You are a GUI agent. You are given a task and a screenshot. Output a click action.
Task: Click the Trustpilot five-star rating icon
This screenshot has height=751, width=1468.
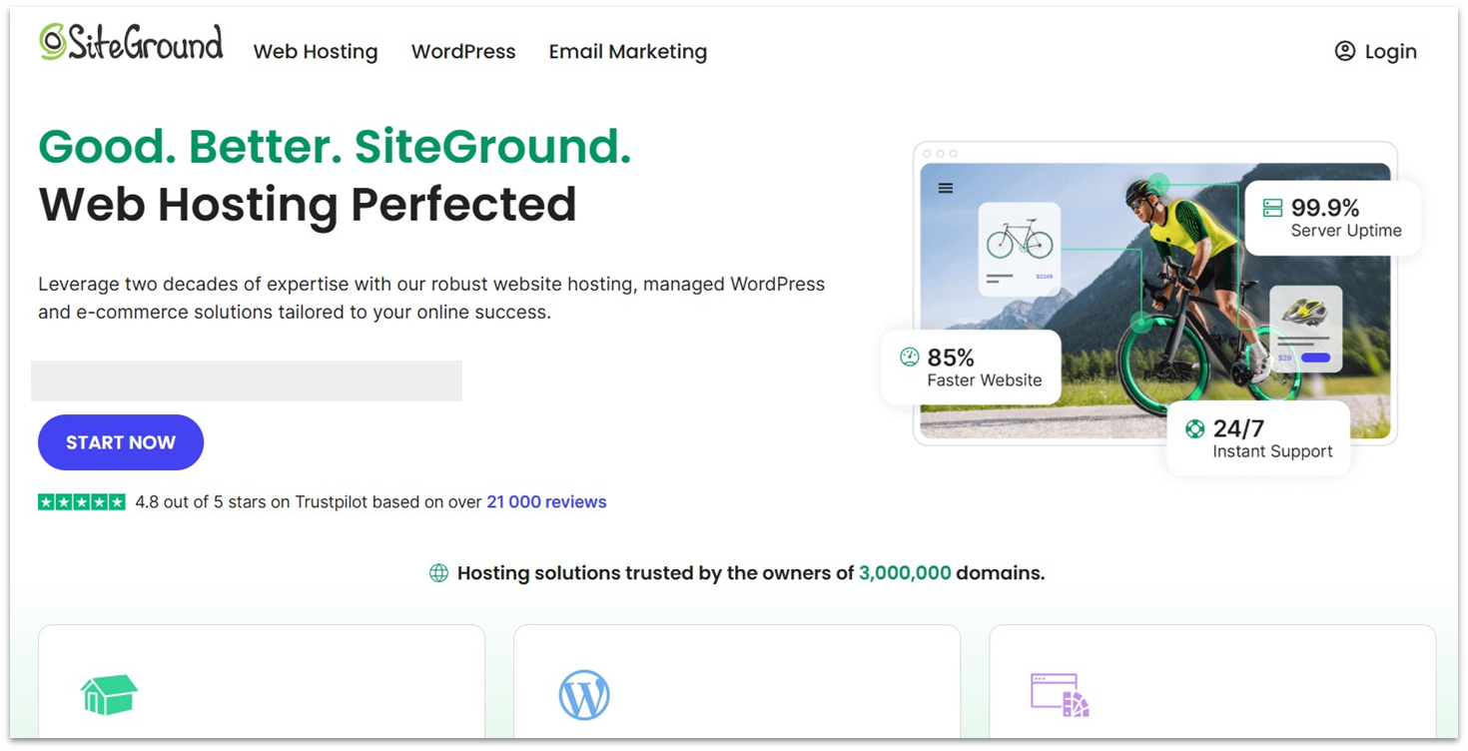82,502
